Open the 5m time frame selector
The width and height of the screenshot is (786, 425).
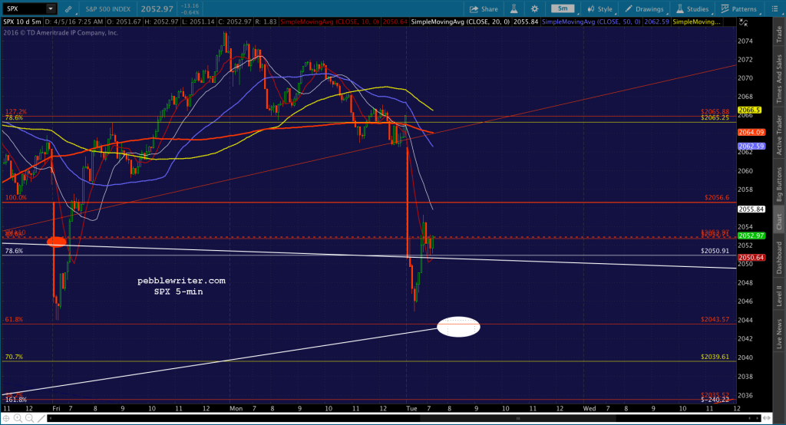(563, 8)
